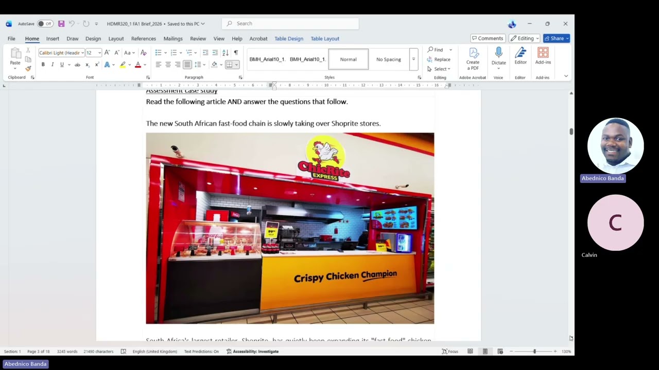Cut selection with scissors icon

(x=28, y=50)
